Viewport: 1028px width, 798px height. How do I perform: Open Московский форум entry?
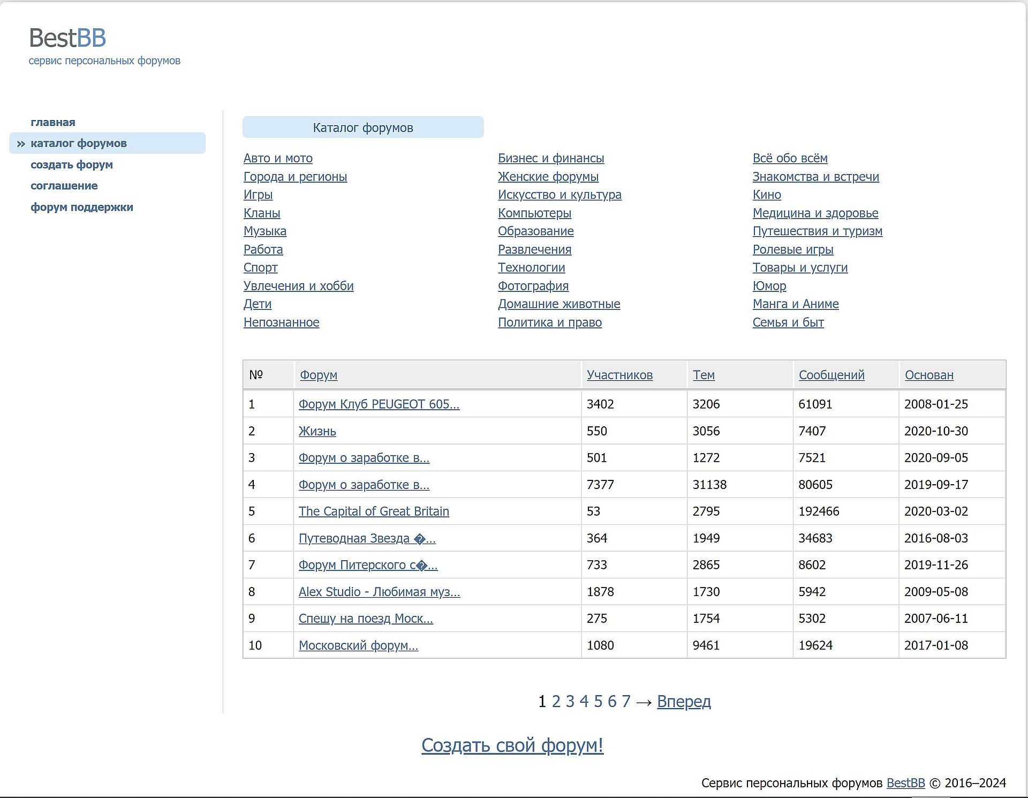point(358,645)
